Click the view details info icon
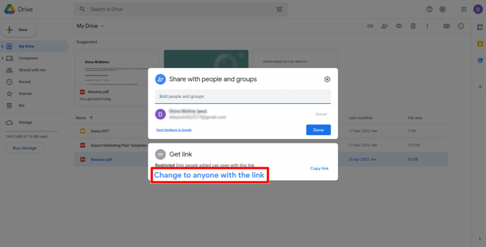The image size is (486, 247). [460, 26]
